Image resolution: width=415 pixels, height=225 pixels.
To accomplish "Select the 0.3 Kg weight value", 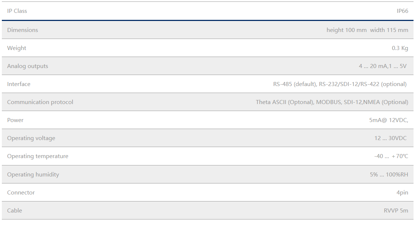I will pos(400,48).
